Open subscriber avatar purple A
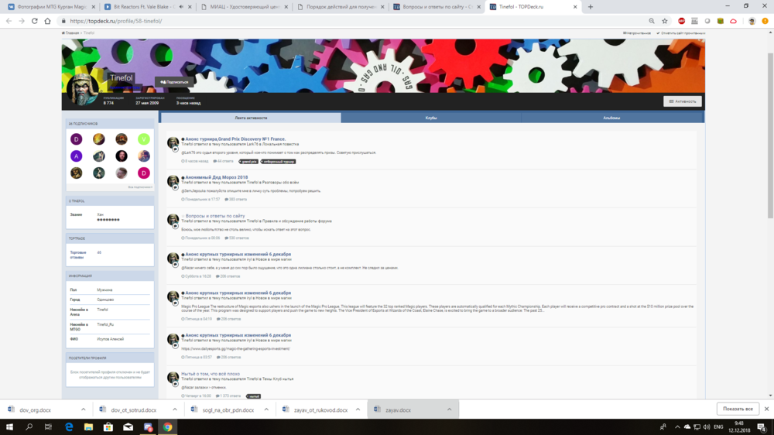The image size is (774, 435). [76, 156]
